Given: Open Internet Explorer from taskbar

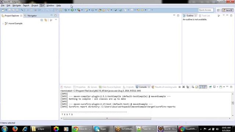Looking at the screenshot, I should point(25,129).
